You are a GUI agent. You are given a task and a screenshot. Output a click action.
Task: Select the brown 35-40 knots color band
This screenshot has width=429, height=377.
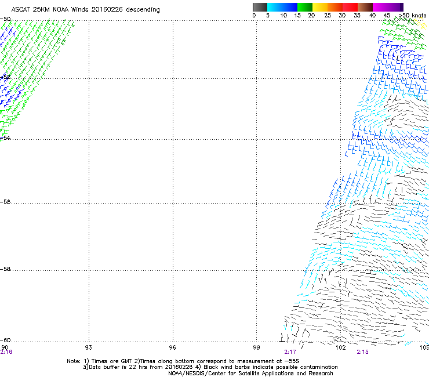click(x=365, y=7)
